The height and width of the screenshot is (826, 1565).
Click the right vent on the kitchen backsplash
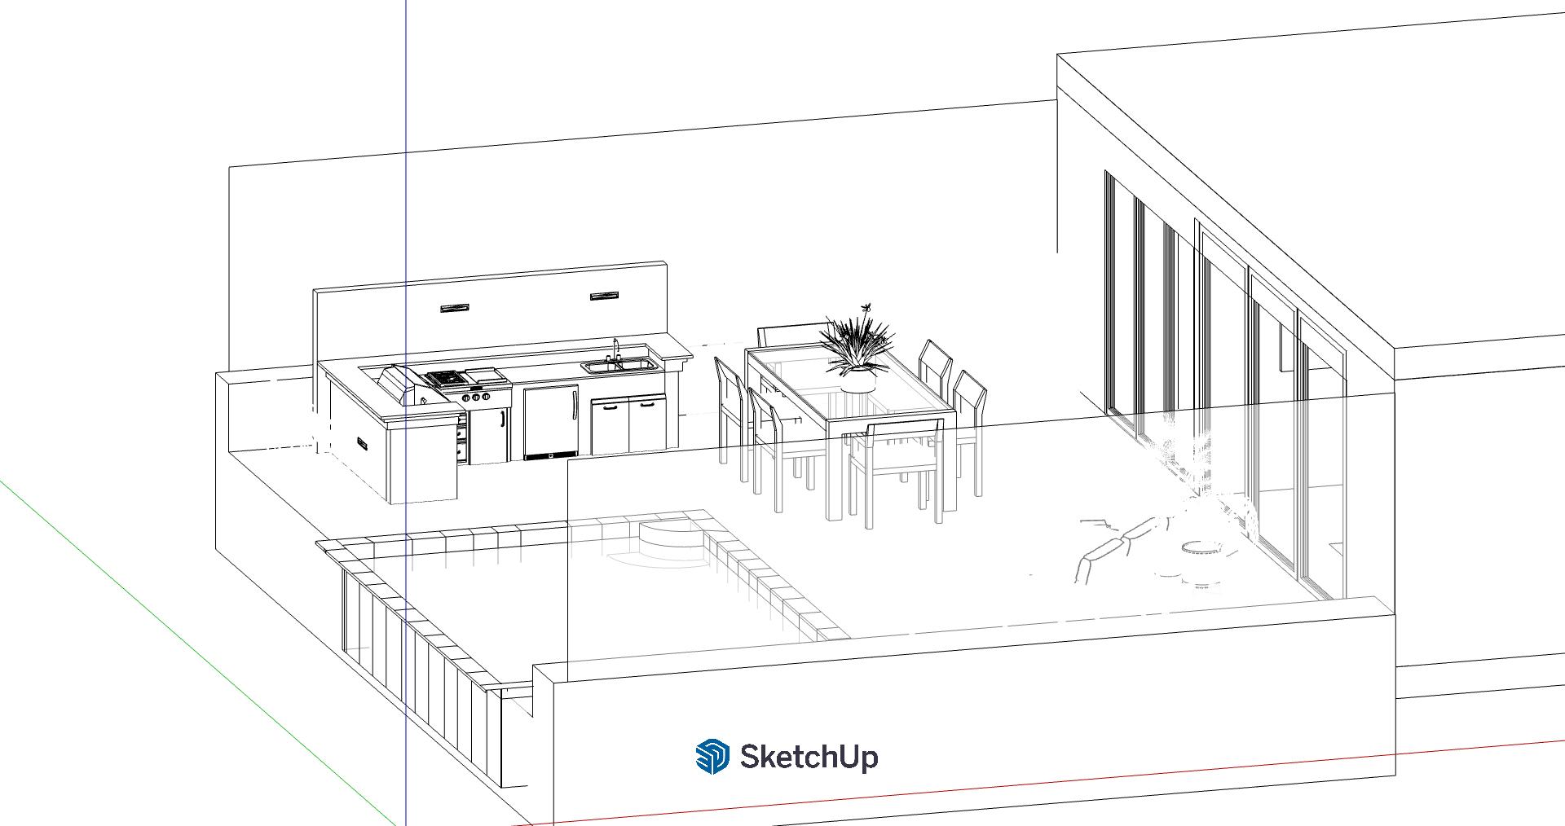pyautogui.click(x=605, y=295)
